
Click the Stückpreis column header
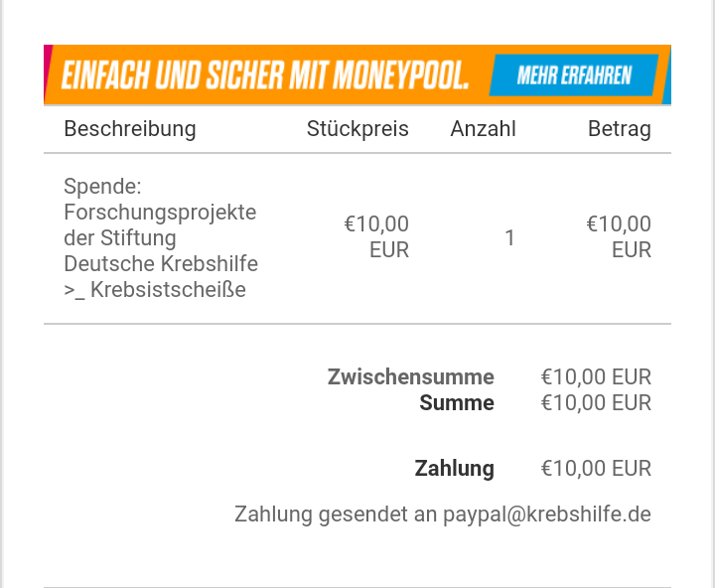[x=357, y=129]
